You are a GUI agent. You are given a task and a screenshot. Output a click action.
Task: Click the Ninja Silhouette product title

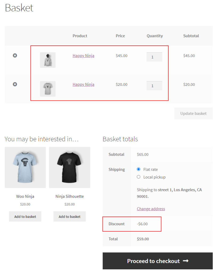69,196
